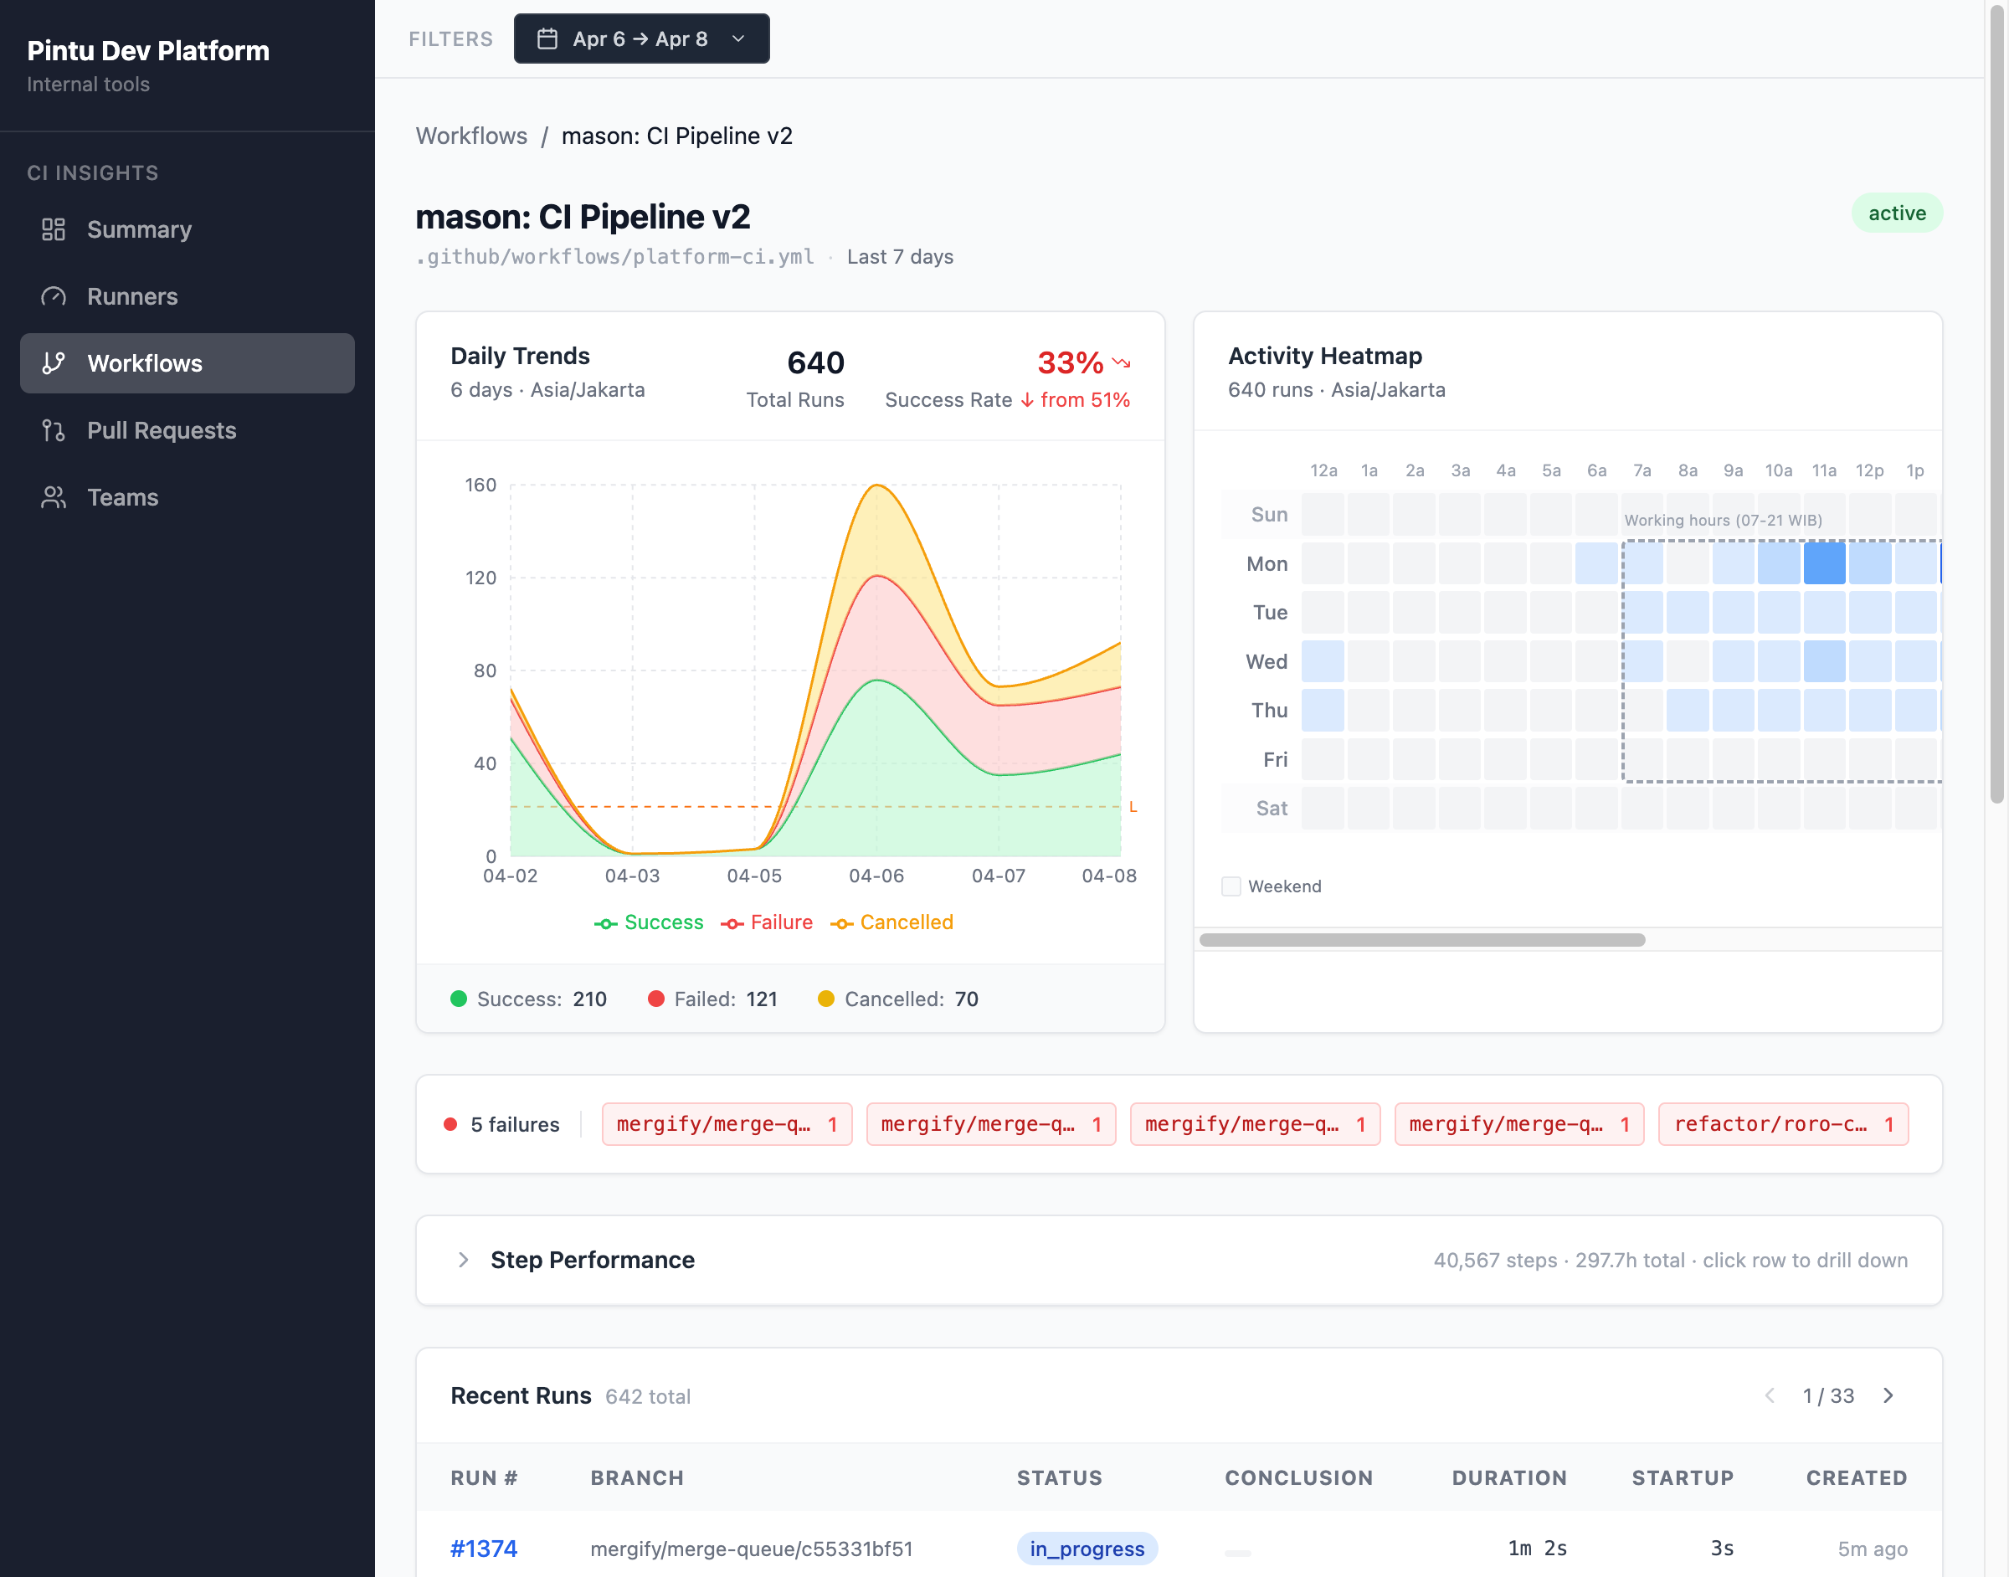This screenshot has height=1577, width=2009.
Task: Go to next page of Recent Runs
Action: [x=1888, y=1395]
